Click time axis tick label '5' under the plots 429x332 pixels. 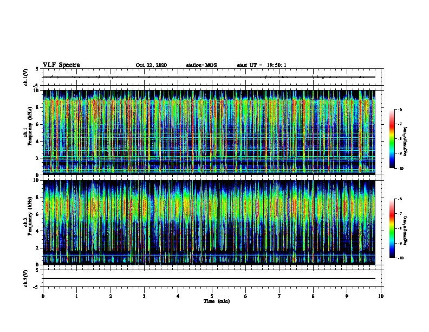[212, 296]
